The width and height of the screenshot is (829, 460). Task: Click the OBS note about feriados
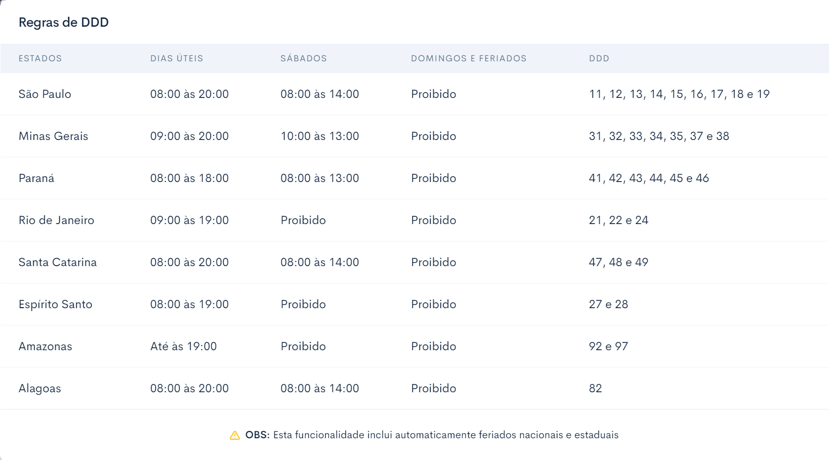(432, 435)
